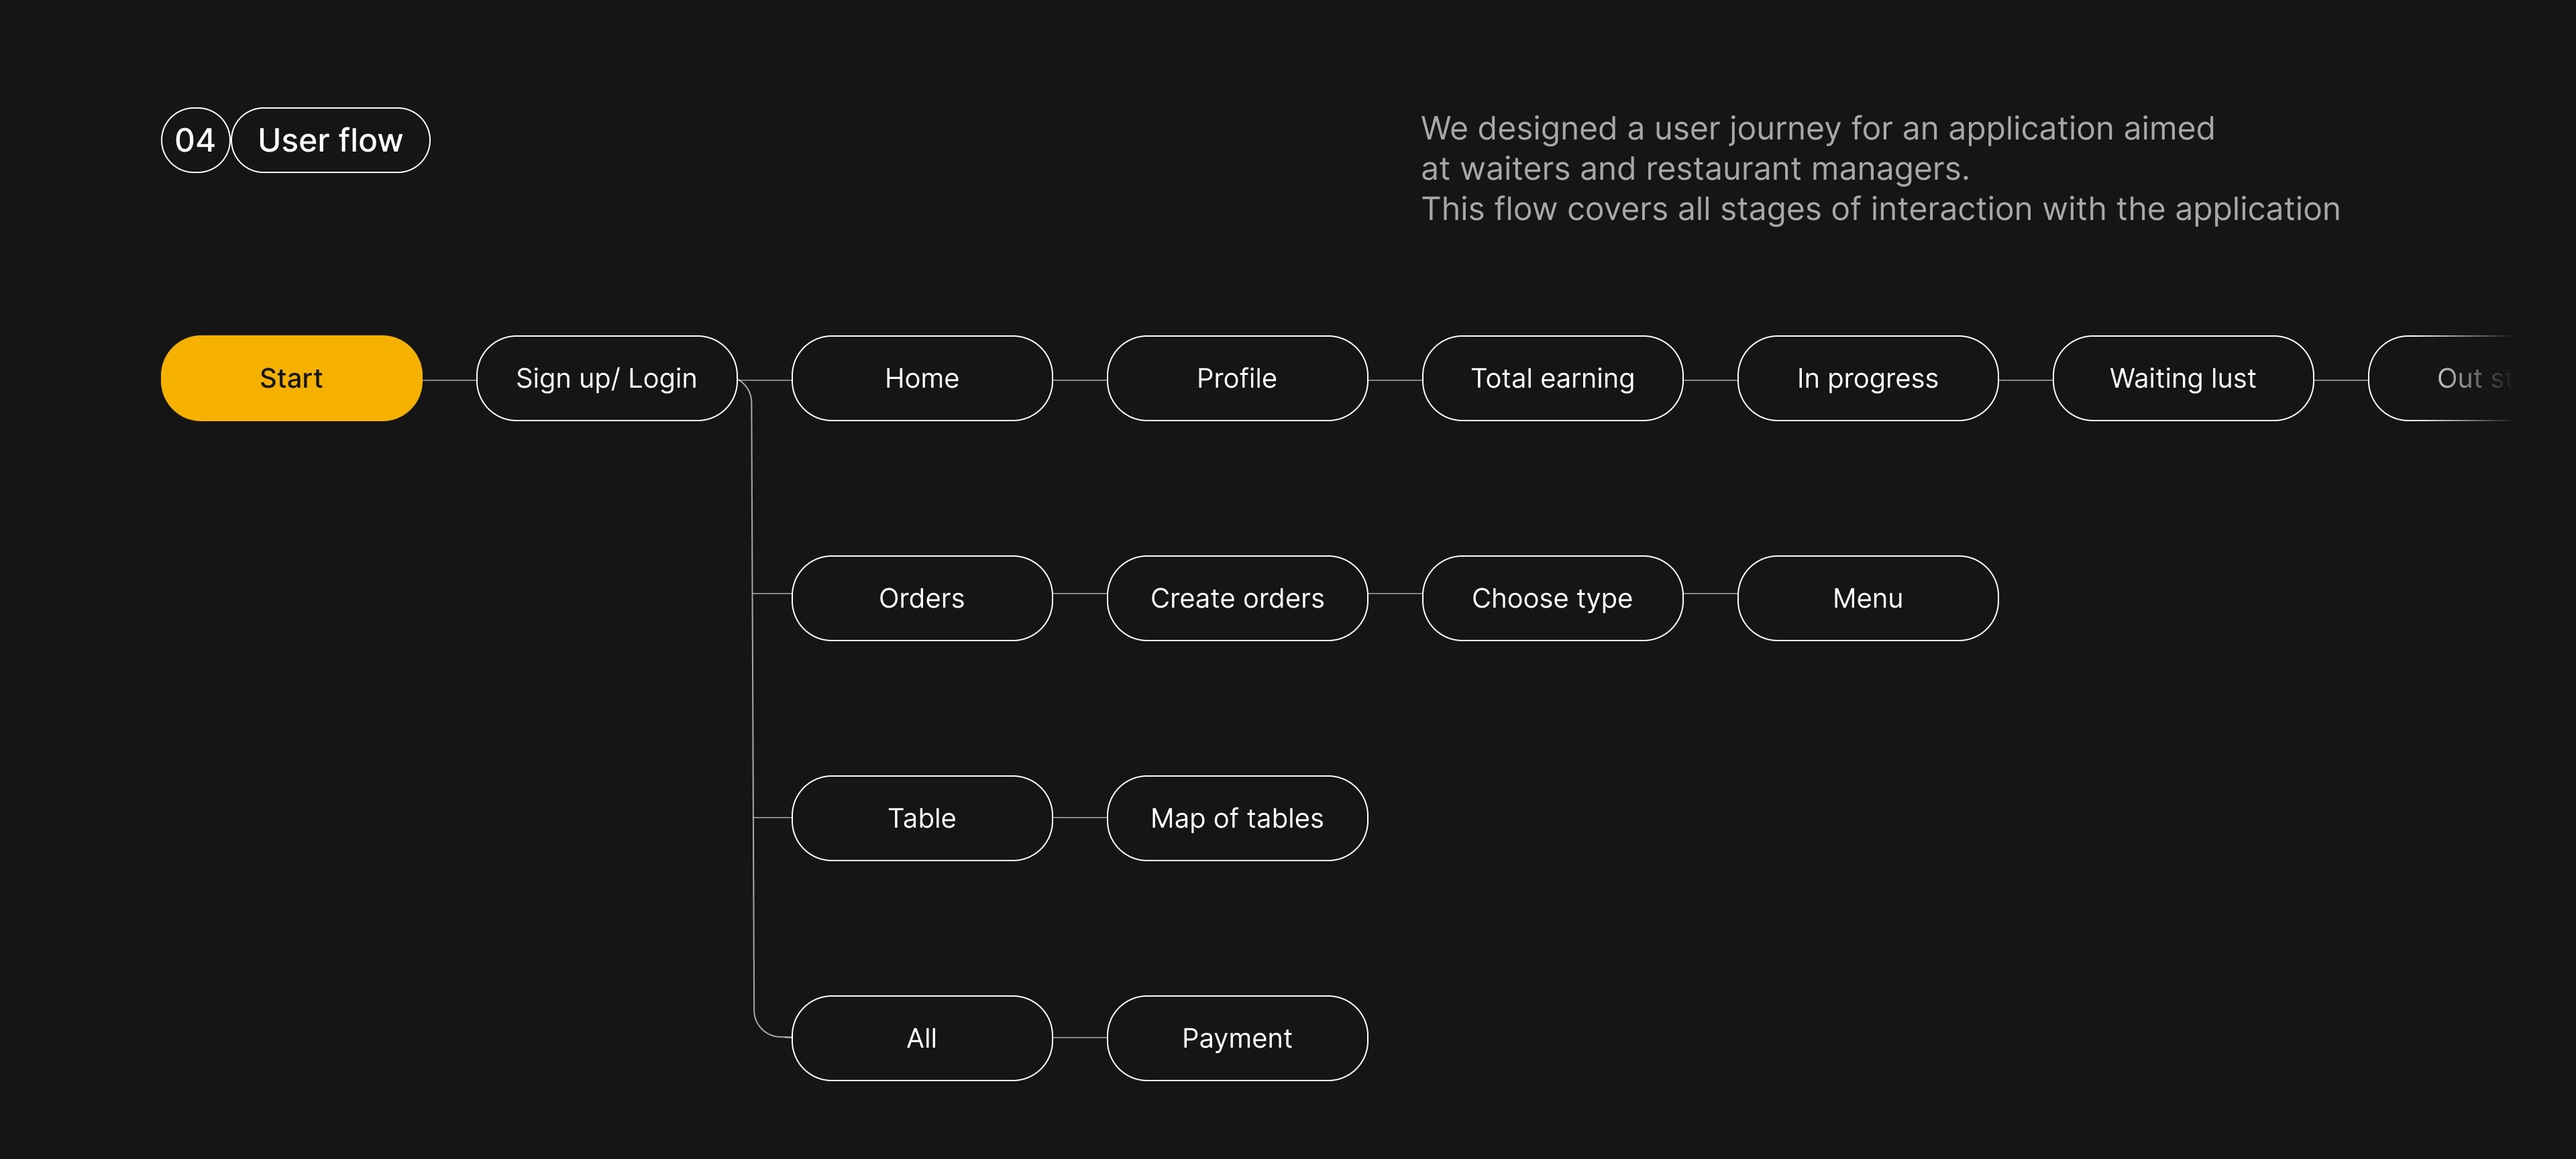Select the Waiting lust node
The height and width of the screenshot is (1159, 2576).
tap(2183, 378)
